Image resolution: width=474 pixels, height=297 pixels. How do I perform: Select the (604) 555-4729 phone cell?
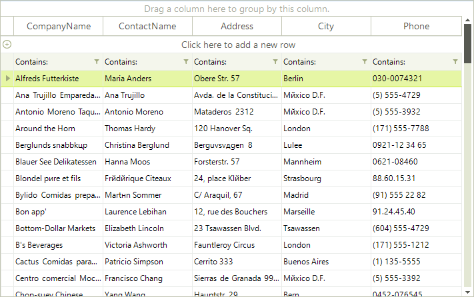click(416, 228)
